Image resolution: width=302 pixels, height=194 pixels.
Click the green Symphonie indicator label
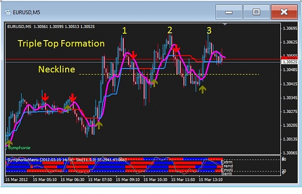pos(19,148)
